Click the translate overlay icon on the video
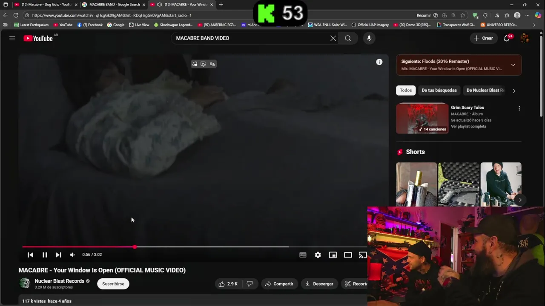The height and width of the screenshot is (306, 545). coord(212,64)
